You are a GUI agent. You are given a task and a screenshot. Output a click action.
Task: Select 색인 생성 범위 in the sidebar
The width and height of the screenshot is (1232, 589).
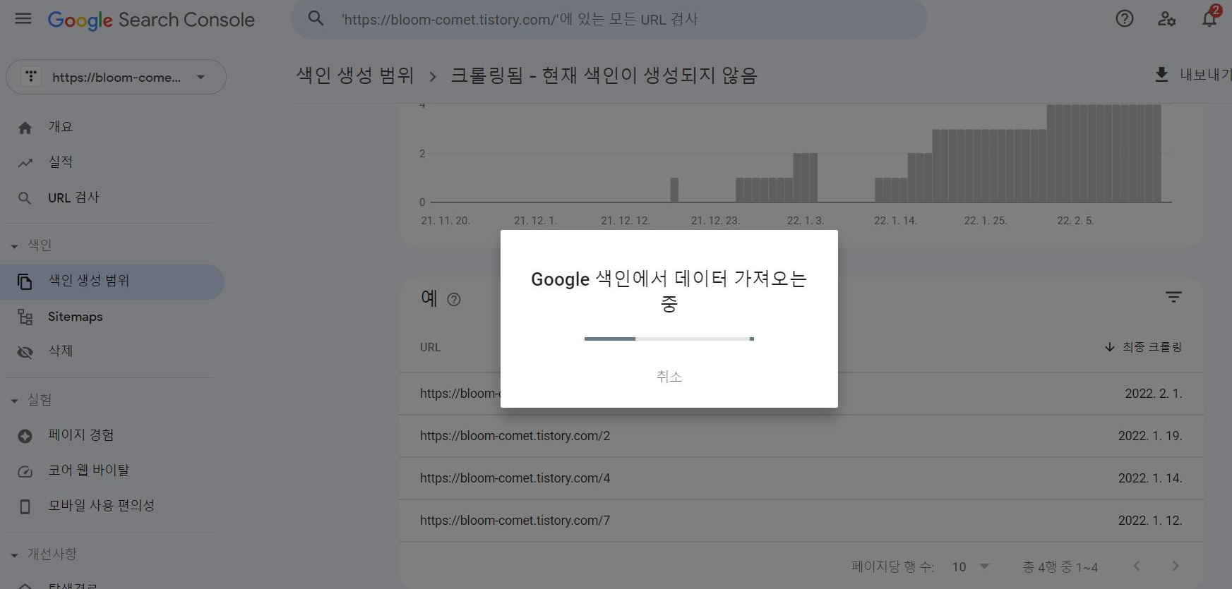click(x=113, y=281)
